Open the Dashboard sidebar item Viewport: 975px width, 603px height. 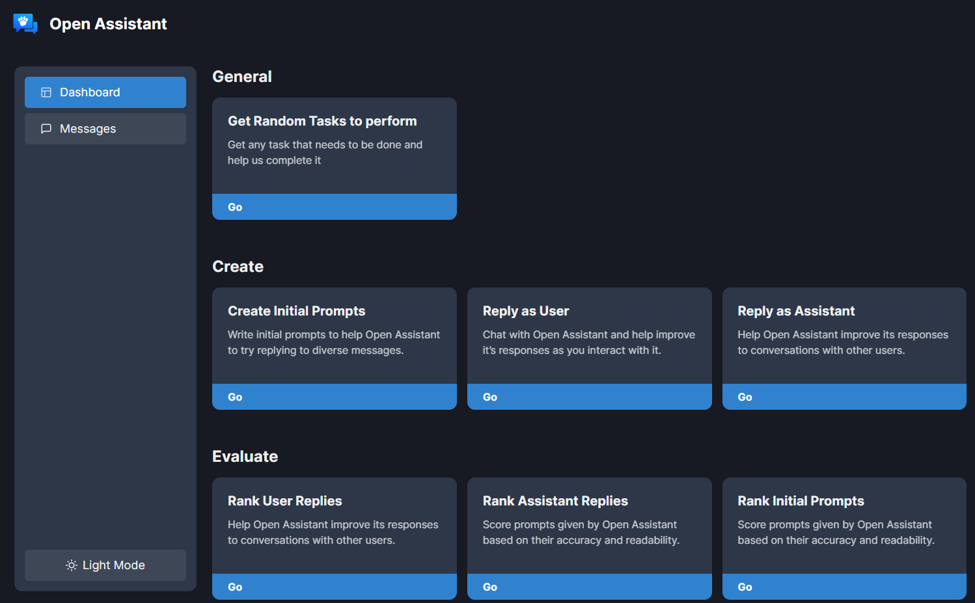click(x=105, y=92)
